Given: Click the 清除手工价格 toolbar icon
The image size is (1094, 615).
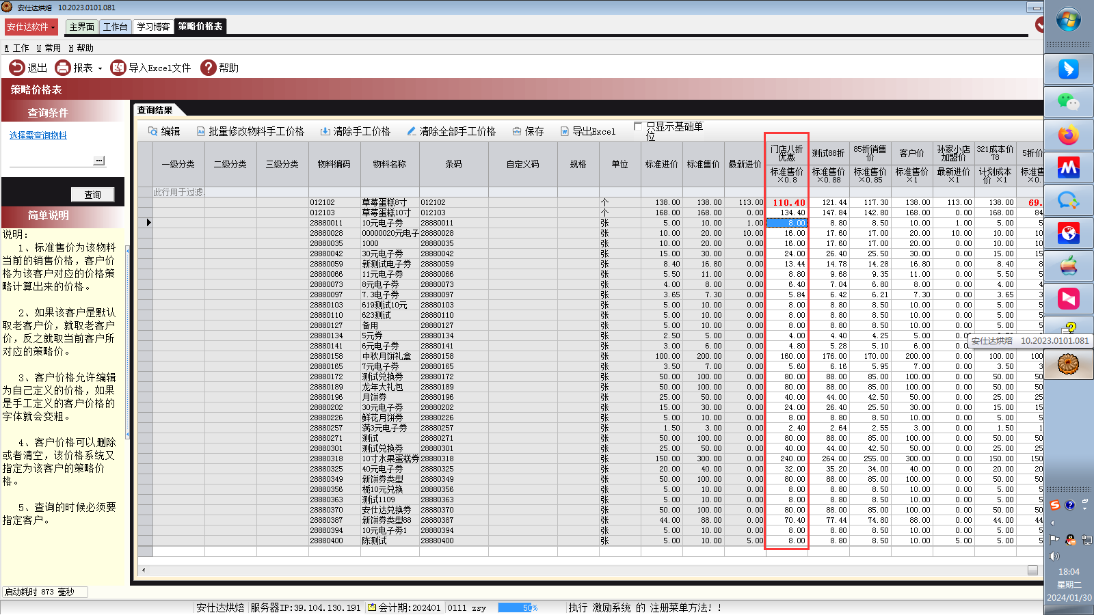Looking at the screenshot, I should (325, 131).
